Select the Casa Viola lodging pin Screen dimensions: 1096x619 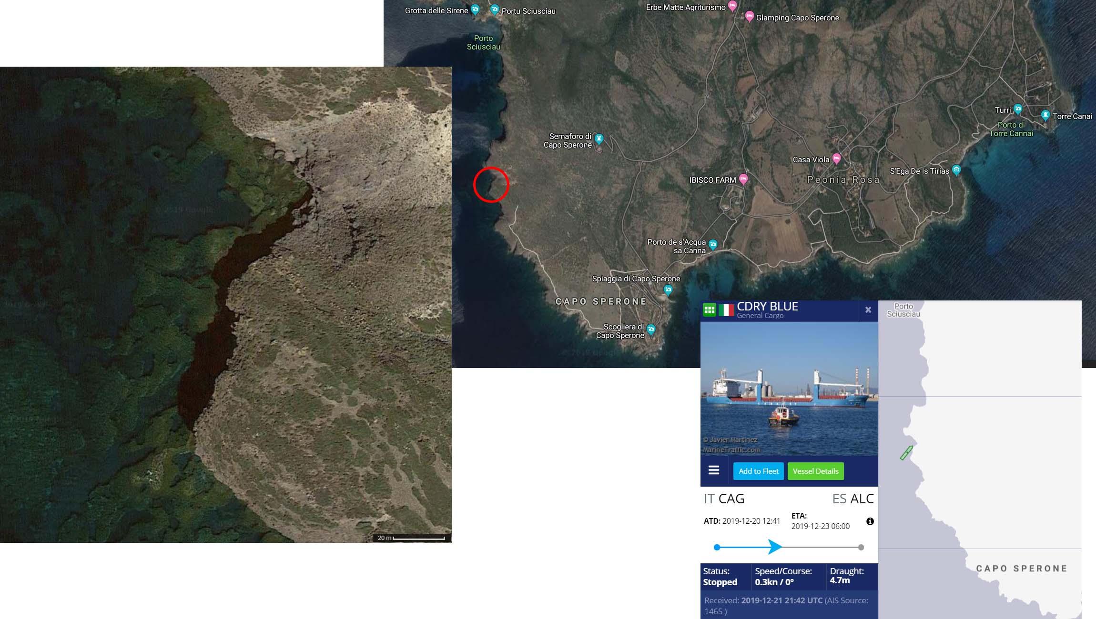click(x=836, y=158)
